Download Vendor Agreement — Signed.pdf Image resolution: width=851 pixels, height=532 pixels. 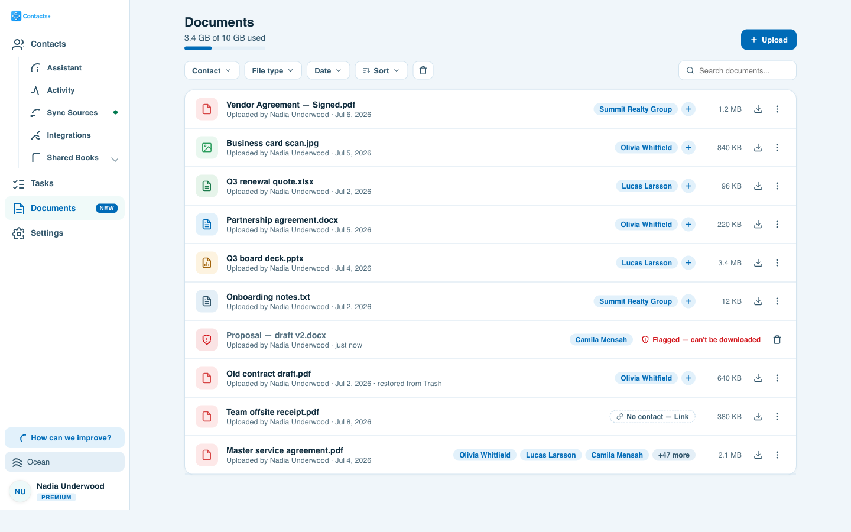click(758, 109)
